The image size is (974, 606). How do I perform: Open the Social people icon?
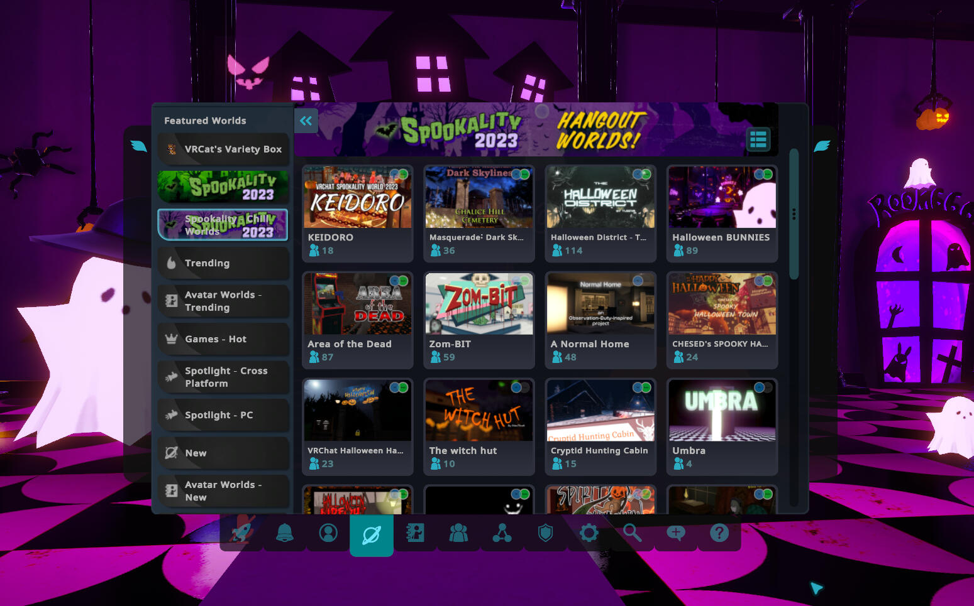[x=458, y=533]
